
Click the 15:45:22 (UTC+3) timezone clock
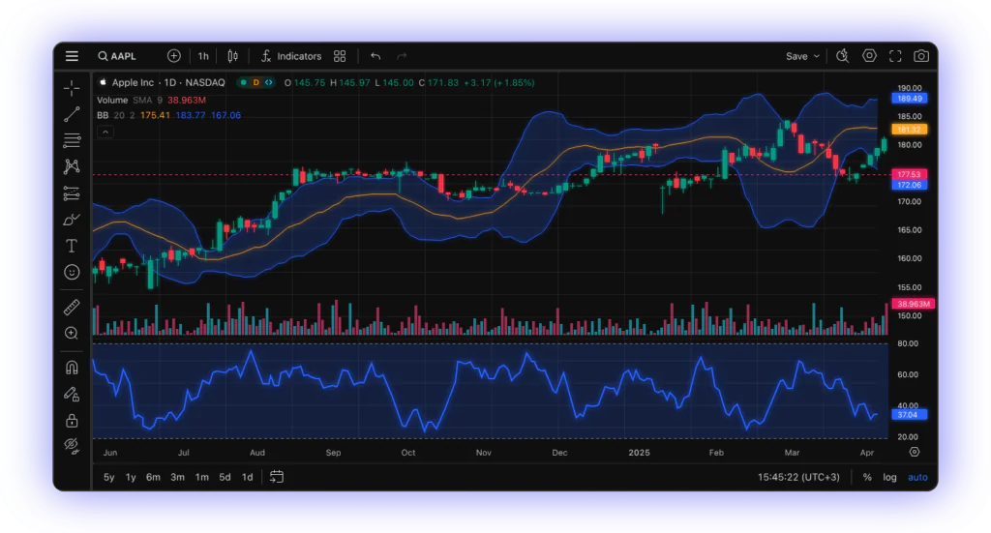pyautogui.click(x=798, y=478)
